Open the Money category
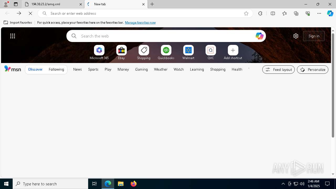This screenshot has height=189, width=336. pyautogui.click(x=123, y=69)
